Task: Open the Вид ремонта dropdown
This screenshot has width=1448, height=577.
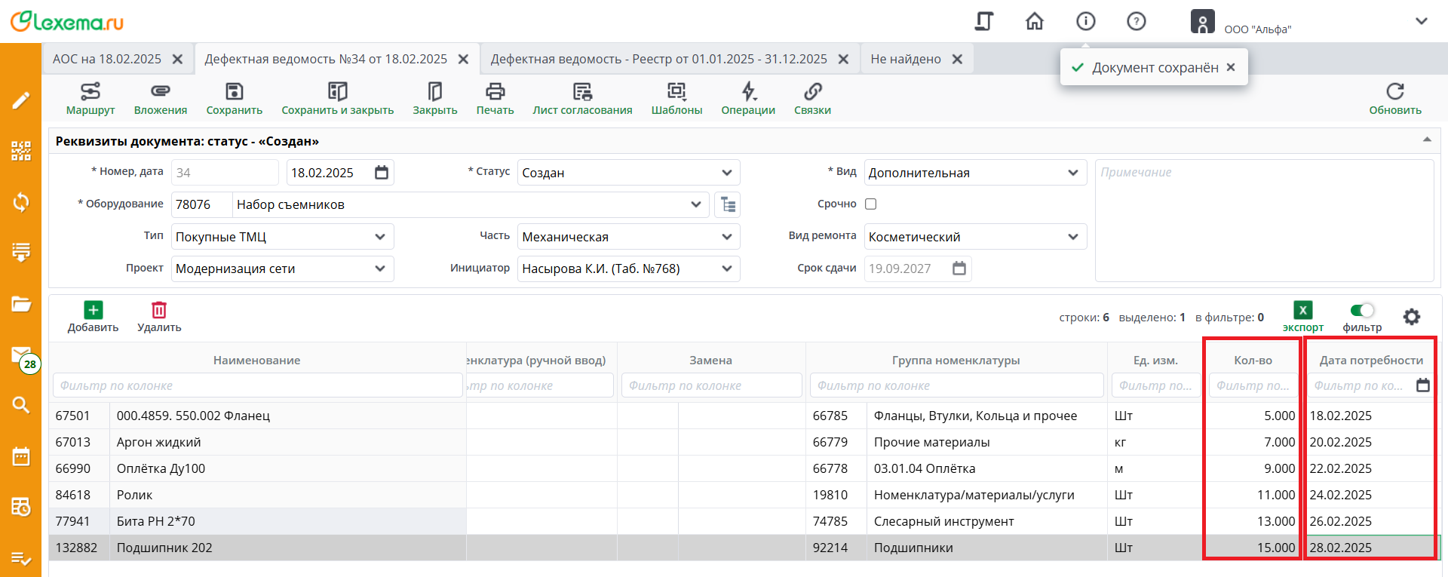Action: click(x=1072, y=237)
